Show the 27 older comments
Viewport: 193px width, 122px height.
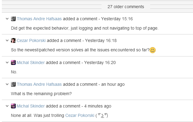126,7
